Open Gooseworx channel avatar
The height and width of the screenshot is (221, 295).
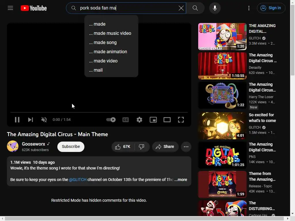pos(13,146)
